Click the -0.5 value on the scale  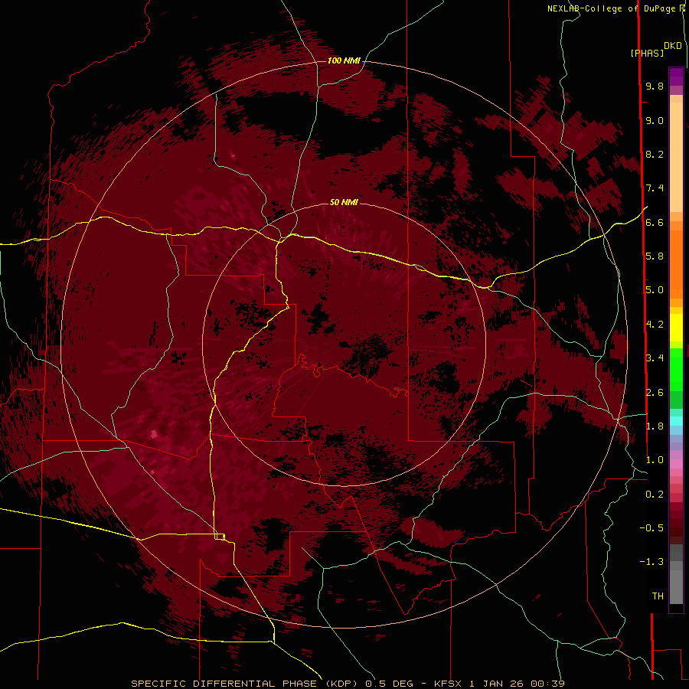click(x=651, y=528)
